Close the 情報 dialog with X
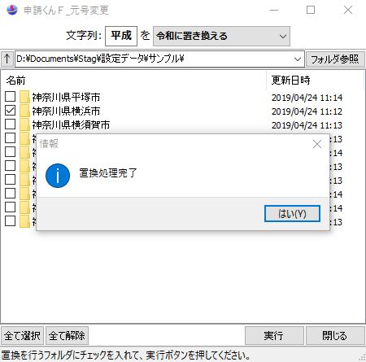366x362 pixels. (317, 144)
